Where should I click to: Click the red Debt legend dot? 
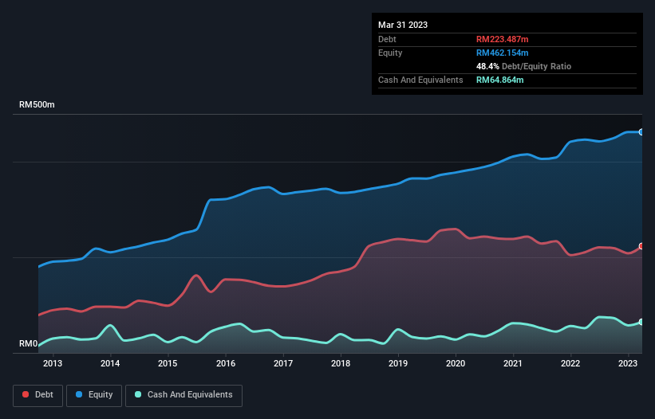(x=26, y=394)
